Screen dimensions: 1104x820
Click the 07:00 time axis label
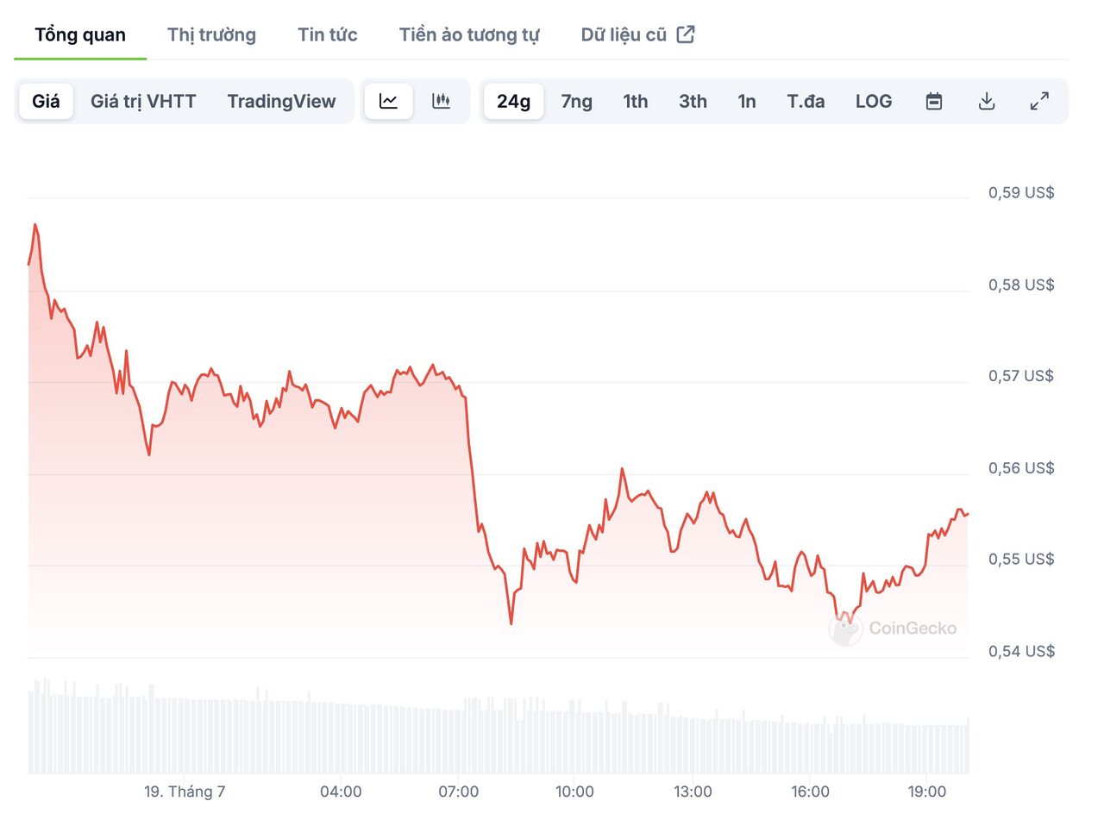[x=458, y=792]
